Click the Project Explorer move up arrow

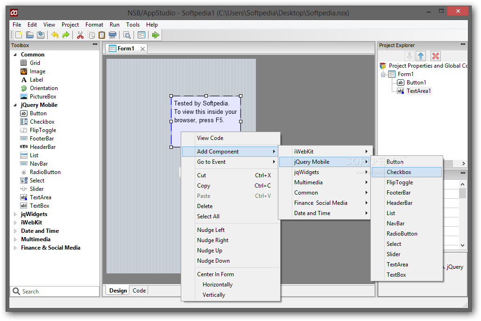tap(421, 56)
